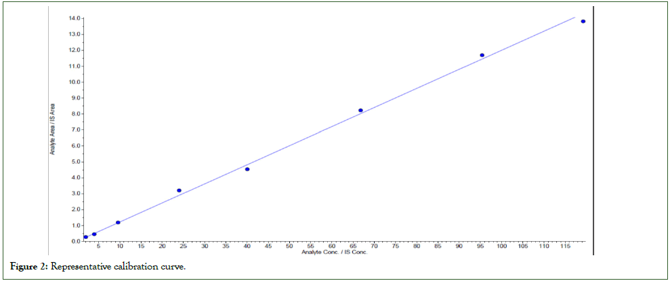Click the data point near x=24

[179, 190]
